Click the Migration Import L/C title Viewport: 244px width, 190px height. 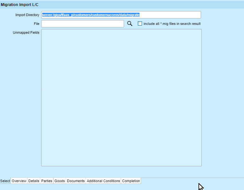20,5
